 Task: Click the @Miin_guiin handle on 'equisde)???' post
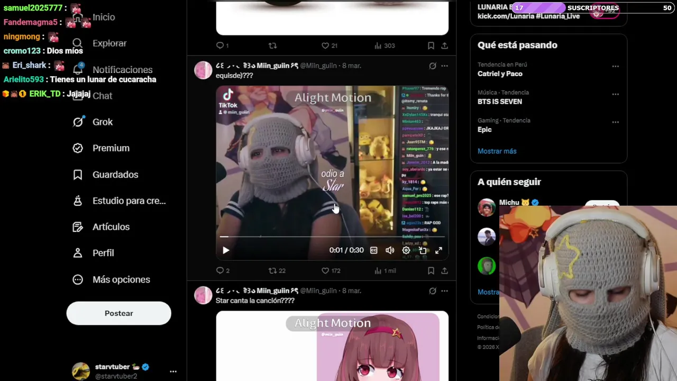tap(318, 66)
